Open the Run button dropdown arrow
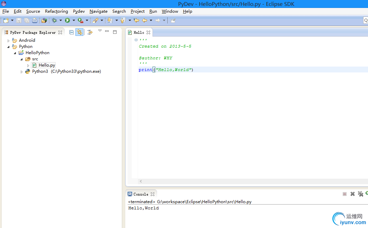This screenshot has height=228, width=368. [74, 21]
